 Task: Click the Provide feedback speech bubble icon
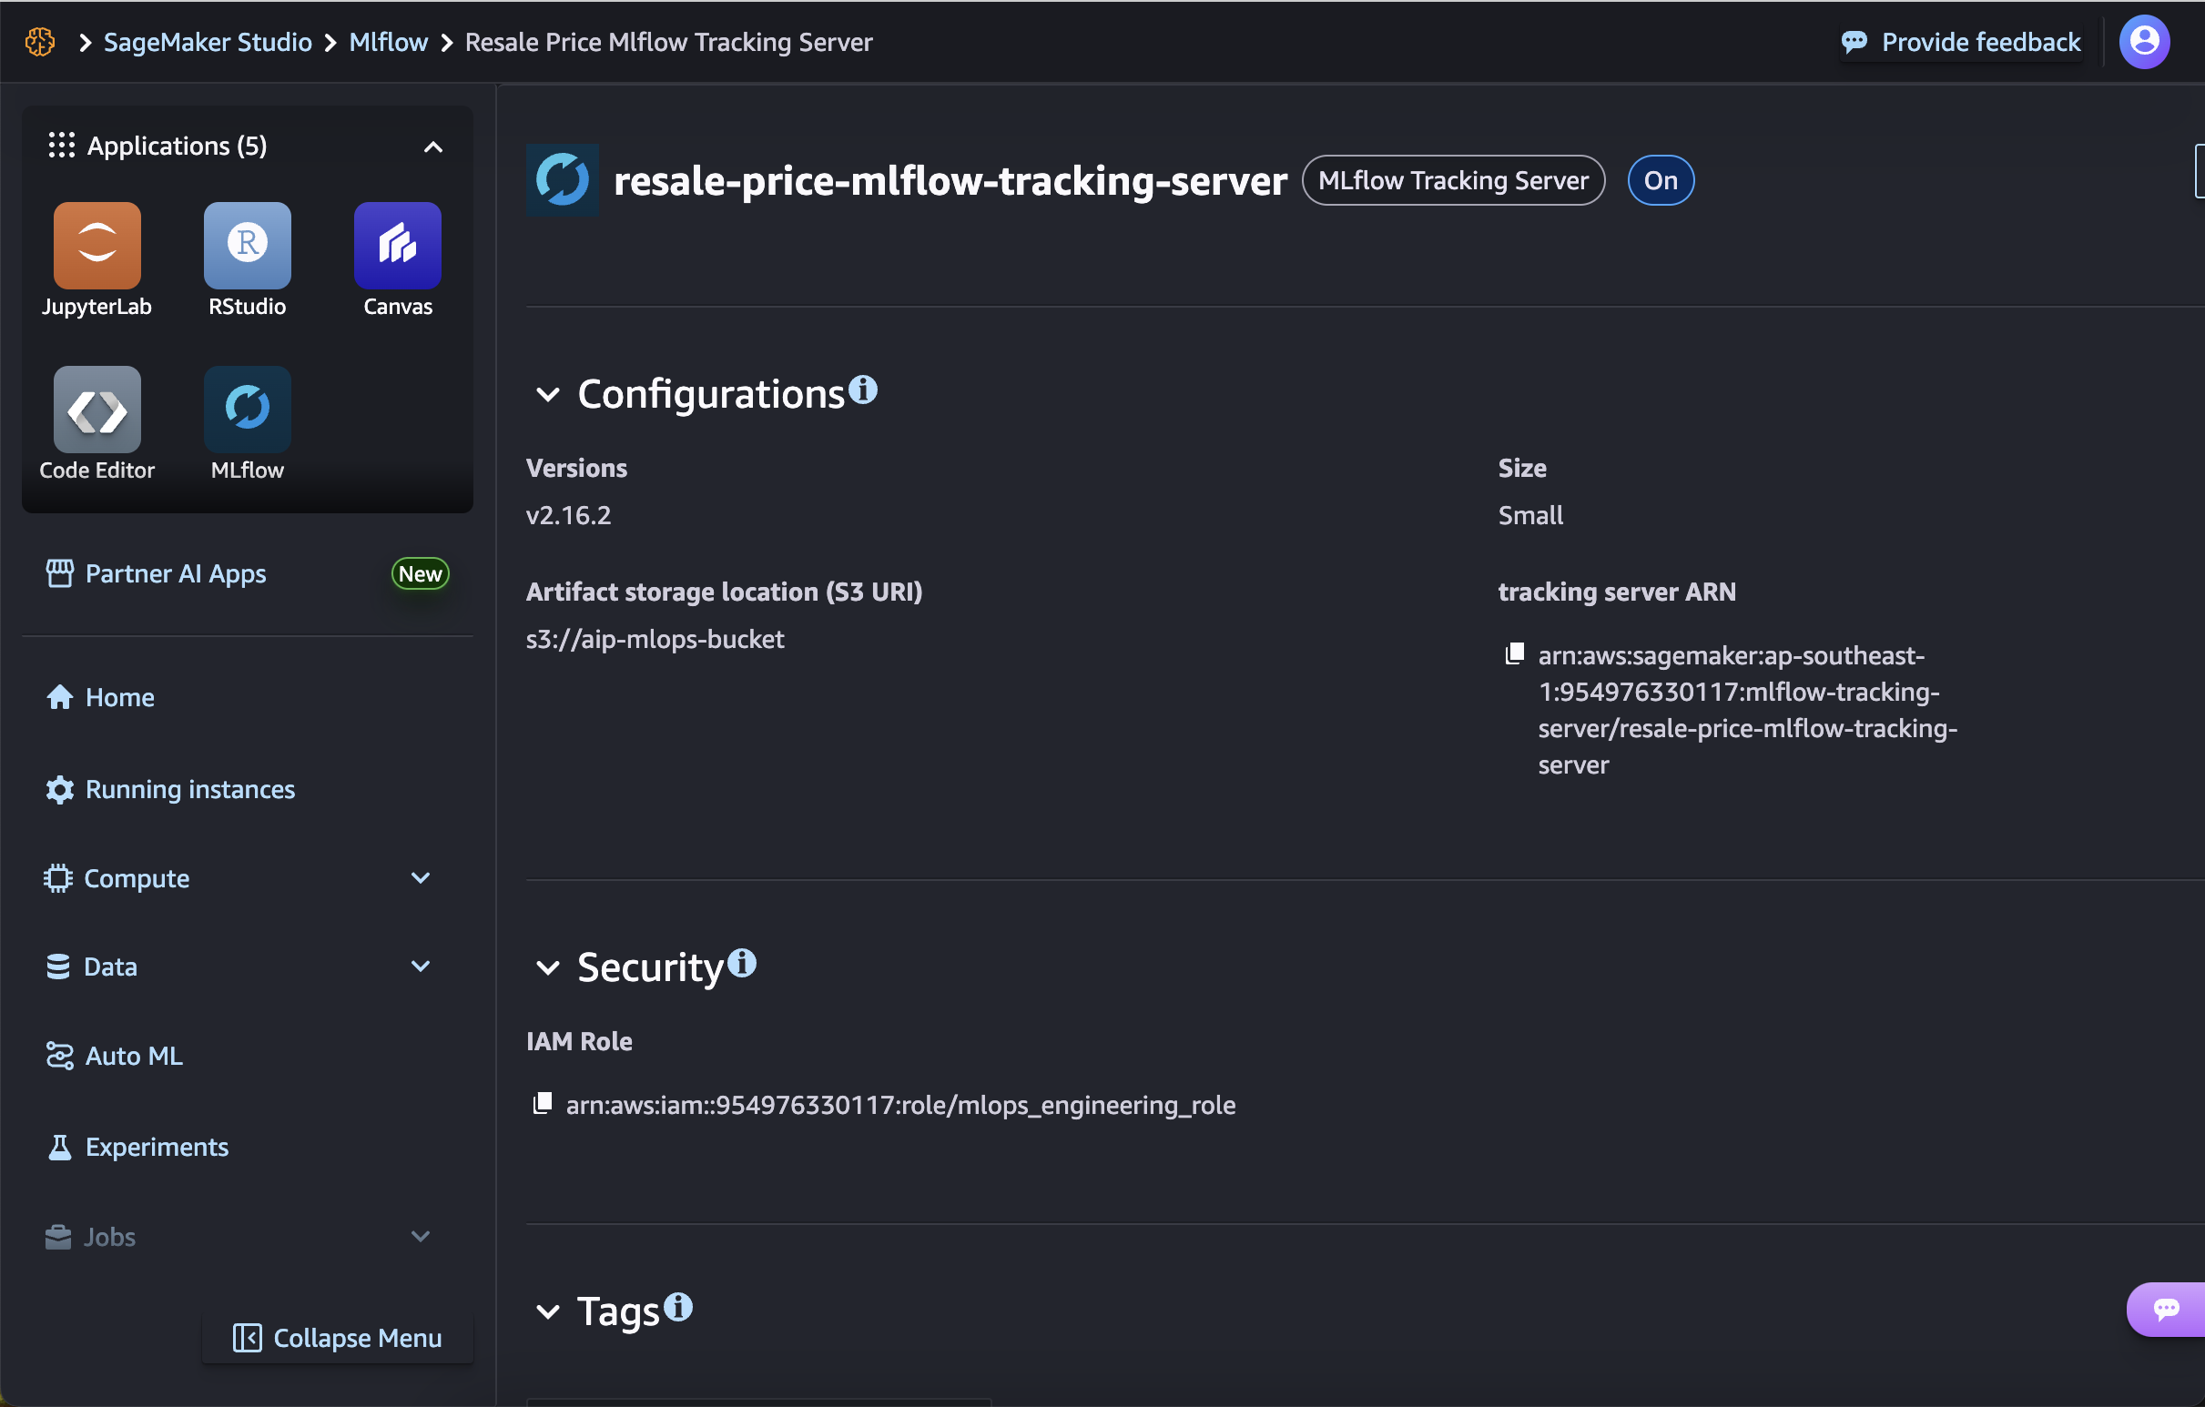pos(1854,42)
